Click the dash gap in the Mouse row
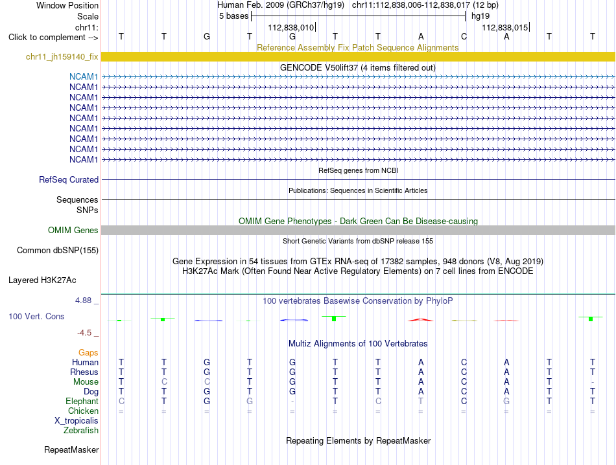The width and height of the screenshot is (616, 465). coord(593,382)
